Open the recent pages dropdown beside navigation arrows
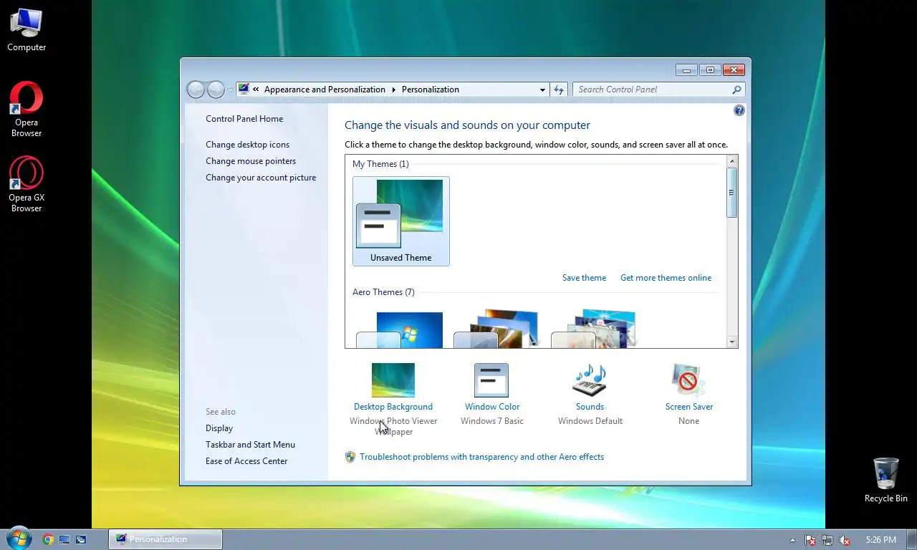Viewport: 917px width, 550px height. click(230, 90)
